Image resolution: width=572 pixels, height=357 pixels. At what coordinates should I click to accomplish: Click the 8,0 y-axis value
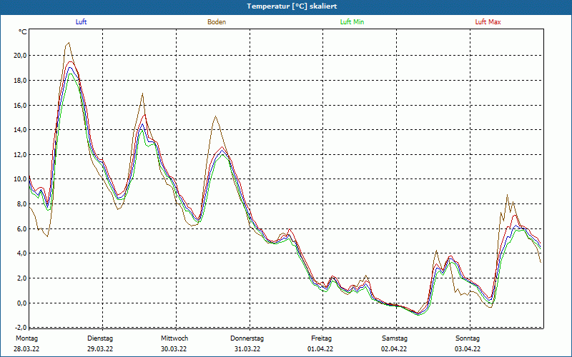(21, 204)
